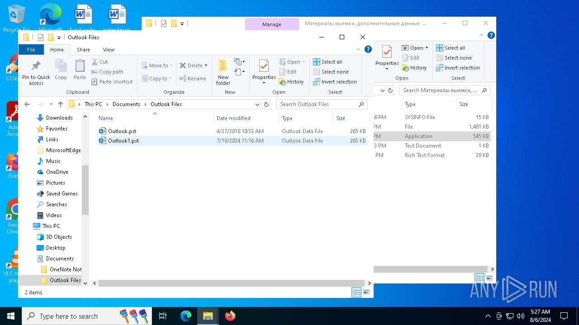This screenshot has width=579, height=325.
Task: Open the Manage tab in background window
Action: [x=272, y=24]
